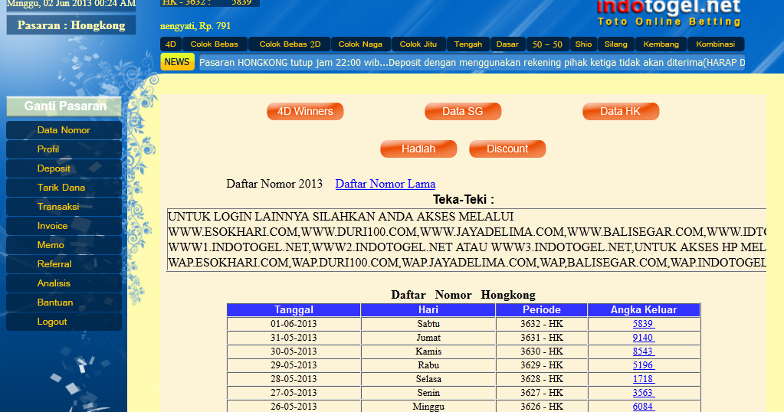Go to the Colok Naga tab
Viewport: 784px width, 412px height.
pos(360,44)
